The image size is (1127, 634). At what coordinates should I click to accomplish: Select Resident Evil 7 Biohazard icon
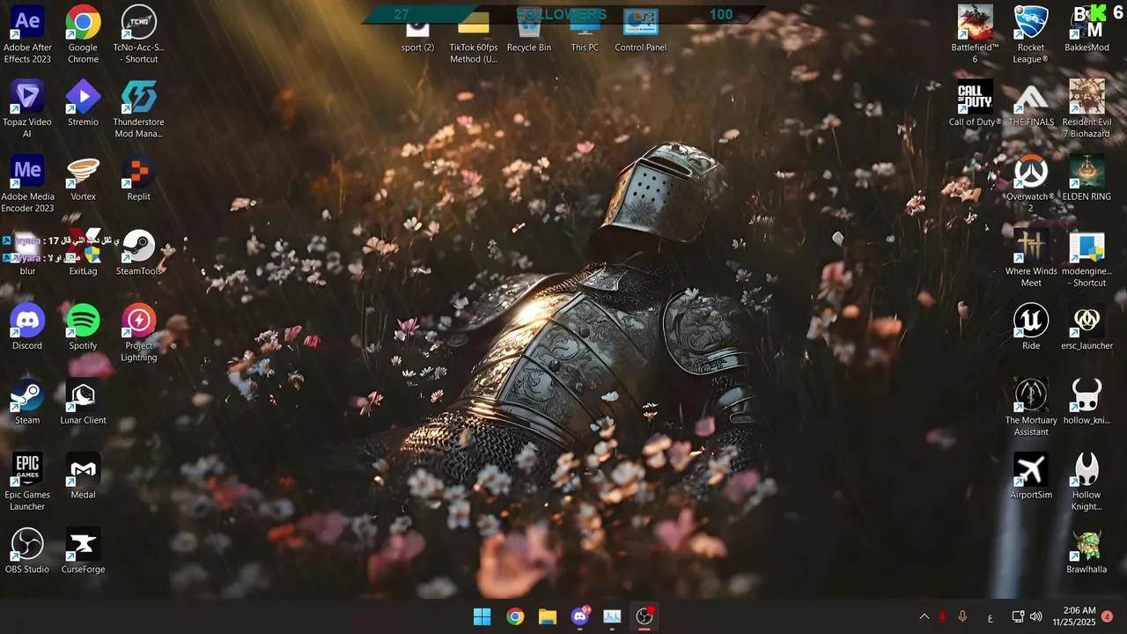1086,110
